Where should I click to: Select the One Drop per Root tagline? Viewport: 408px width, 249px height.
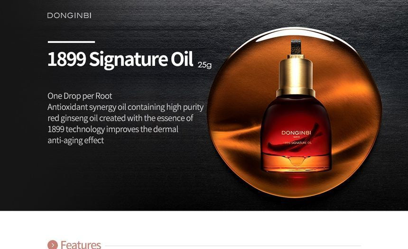pyautogui.click(x=80, y=96)
